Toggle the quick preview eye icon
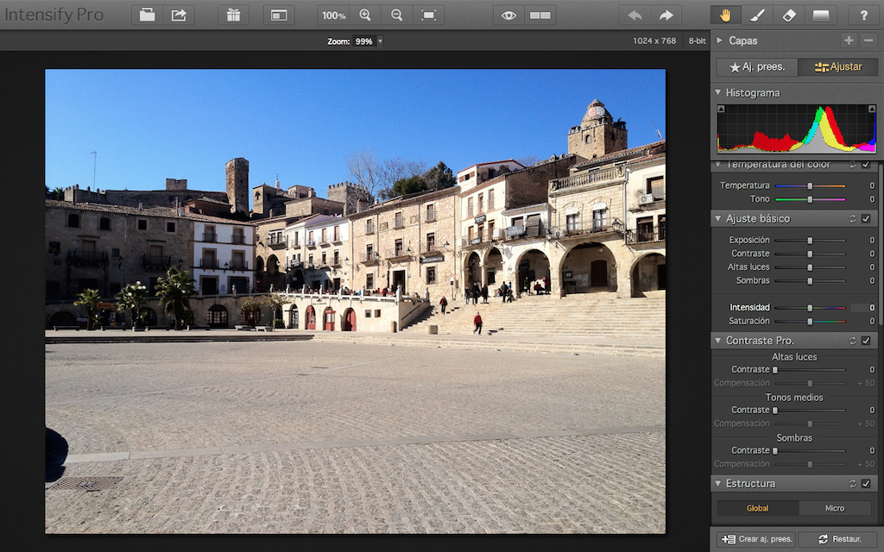 508,16
